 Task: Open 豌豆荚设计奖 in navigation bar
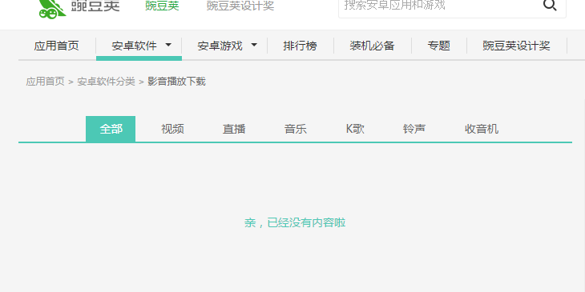click(516, 46)
